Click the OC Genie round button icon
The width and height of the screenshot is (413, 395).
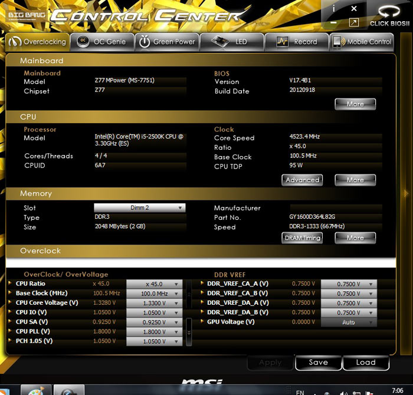pyautogui.click(x=83, y=41)
